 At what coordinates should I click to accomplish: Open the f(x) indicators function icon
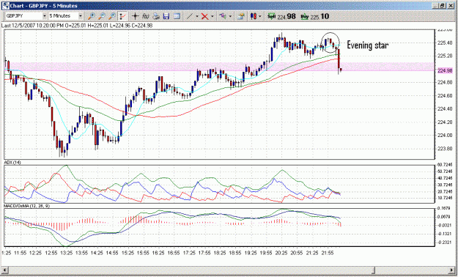pyautogui.click(x=146, y=16)
